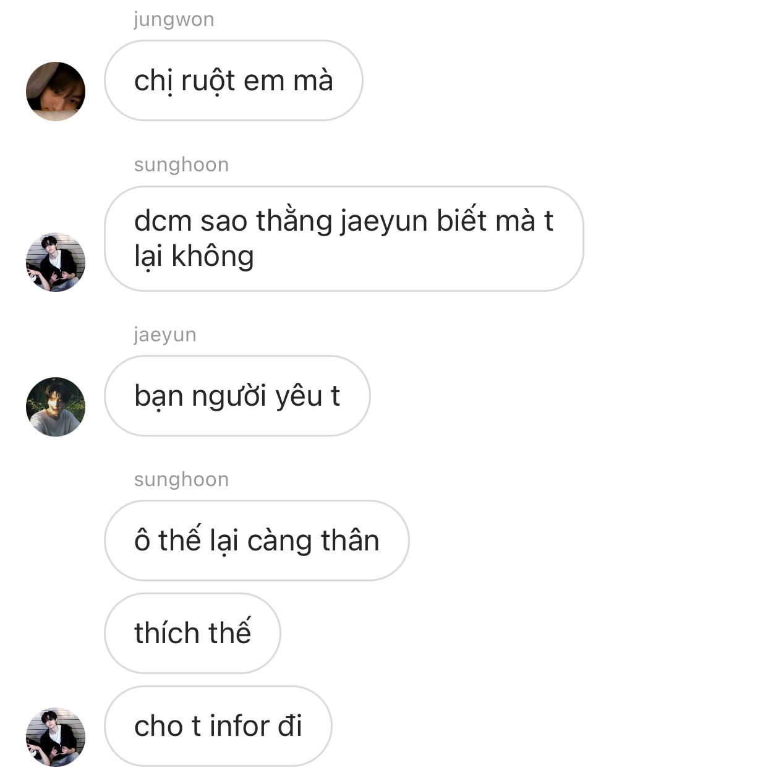Tap the 'thích thế' message bubble

point(192,633)
